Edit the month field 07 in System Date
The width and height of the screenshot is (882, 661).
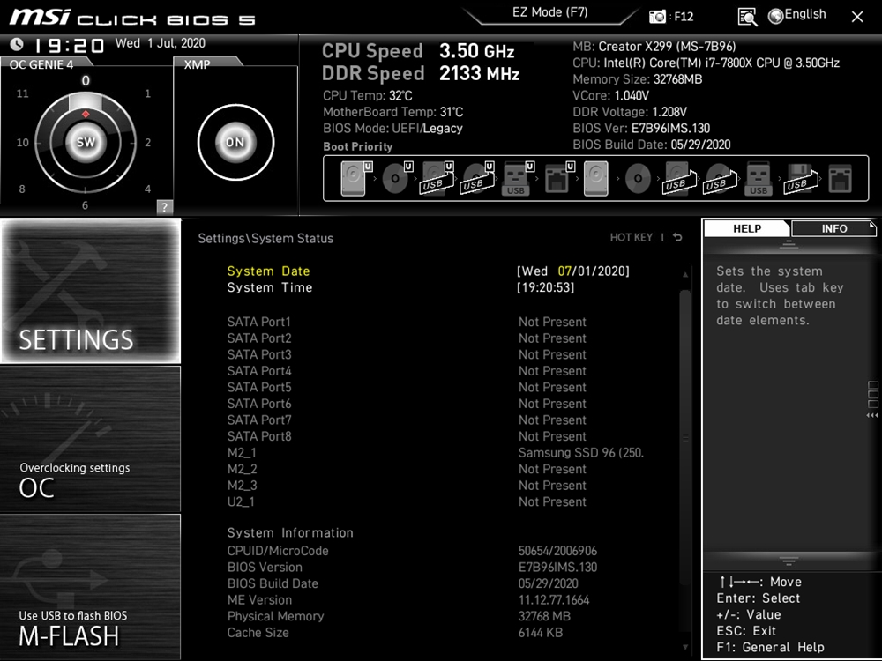(x=564, y=271)
